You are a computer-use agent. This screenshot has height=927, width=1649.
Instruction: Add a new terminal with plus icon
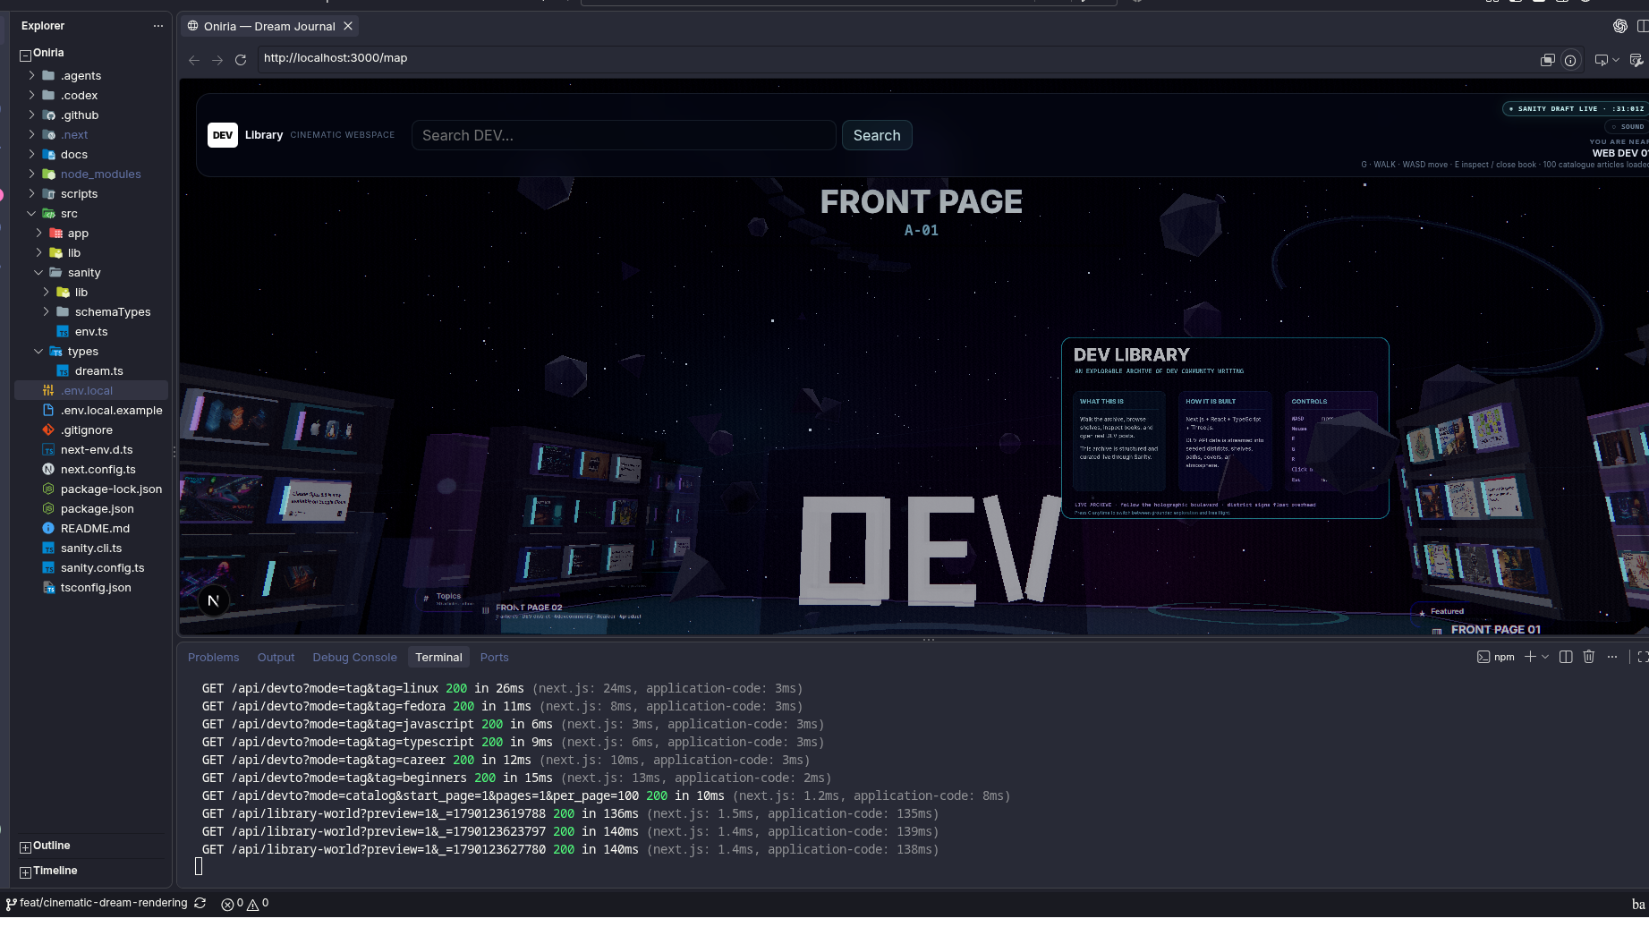(1530, 657)
